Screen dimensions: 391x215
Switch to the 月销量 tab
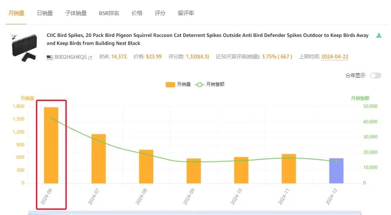pyautogui.click(x=16, y=13)
